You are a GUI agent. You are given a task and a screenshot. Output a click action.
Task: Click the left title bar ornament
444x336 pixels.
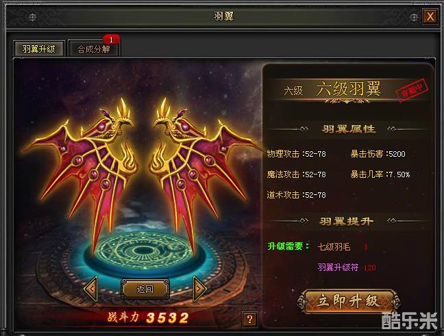(x=33, y=17)
